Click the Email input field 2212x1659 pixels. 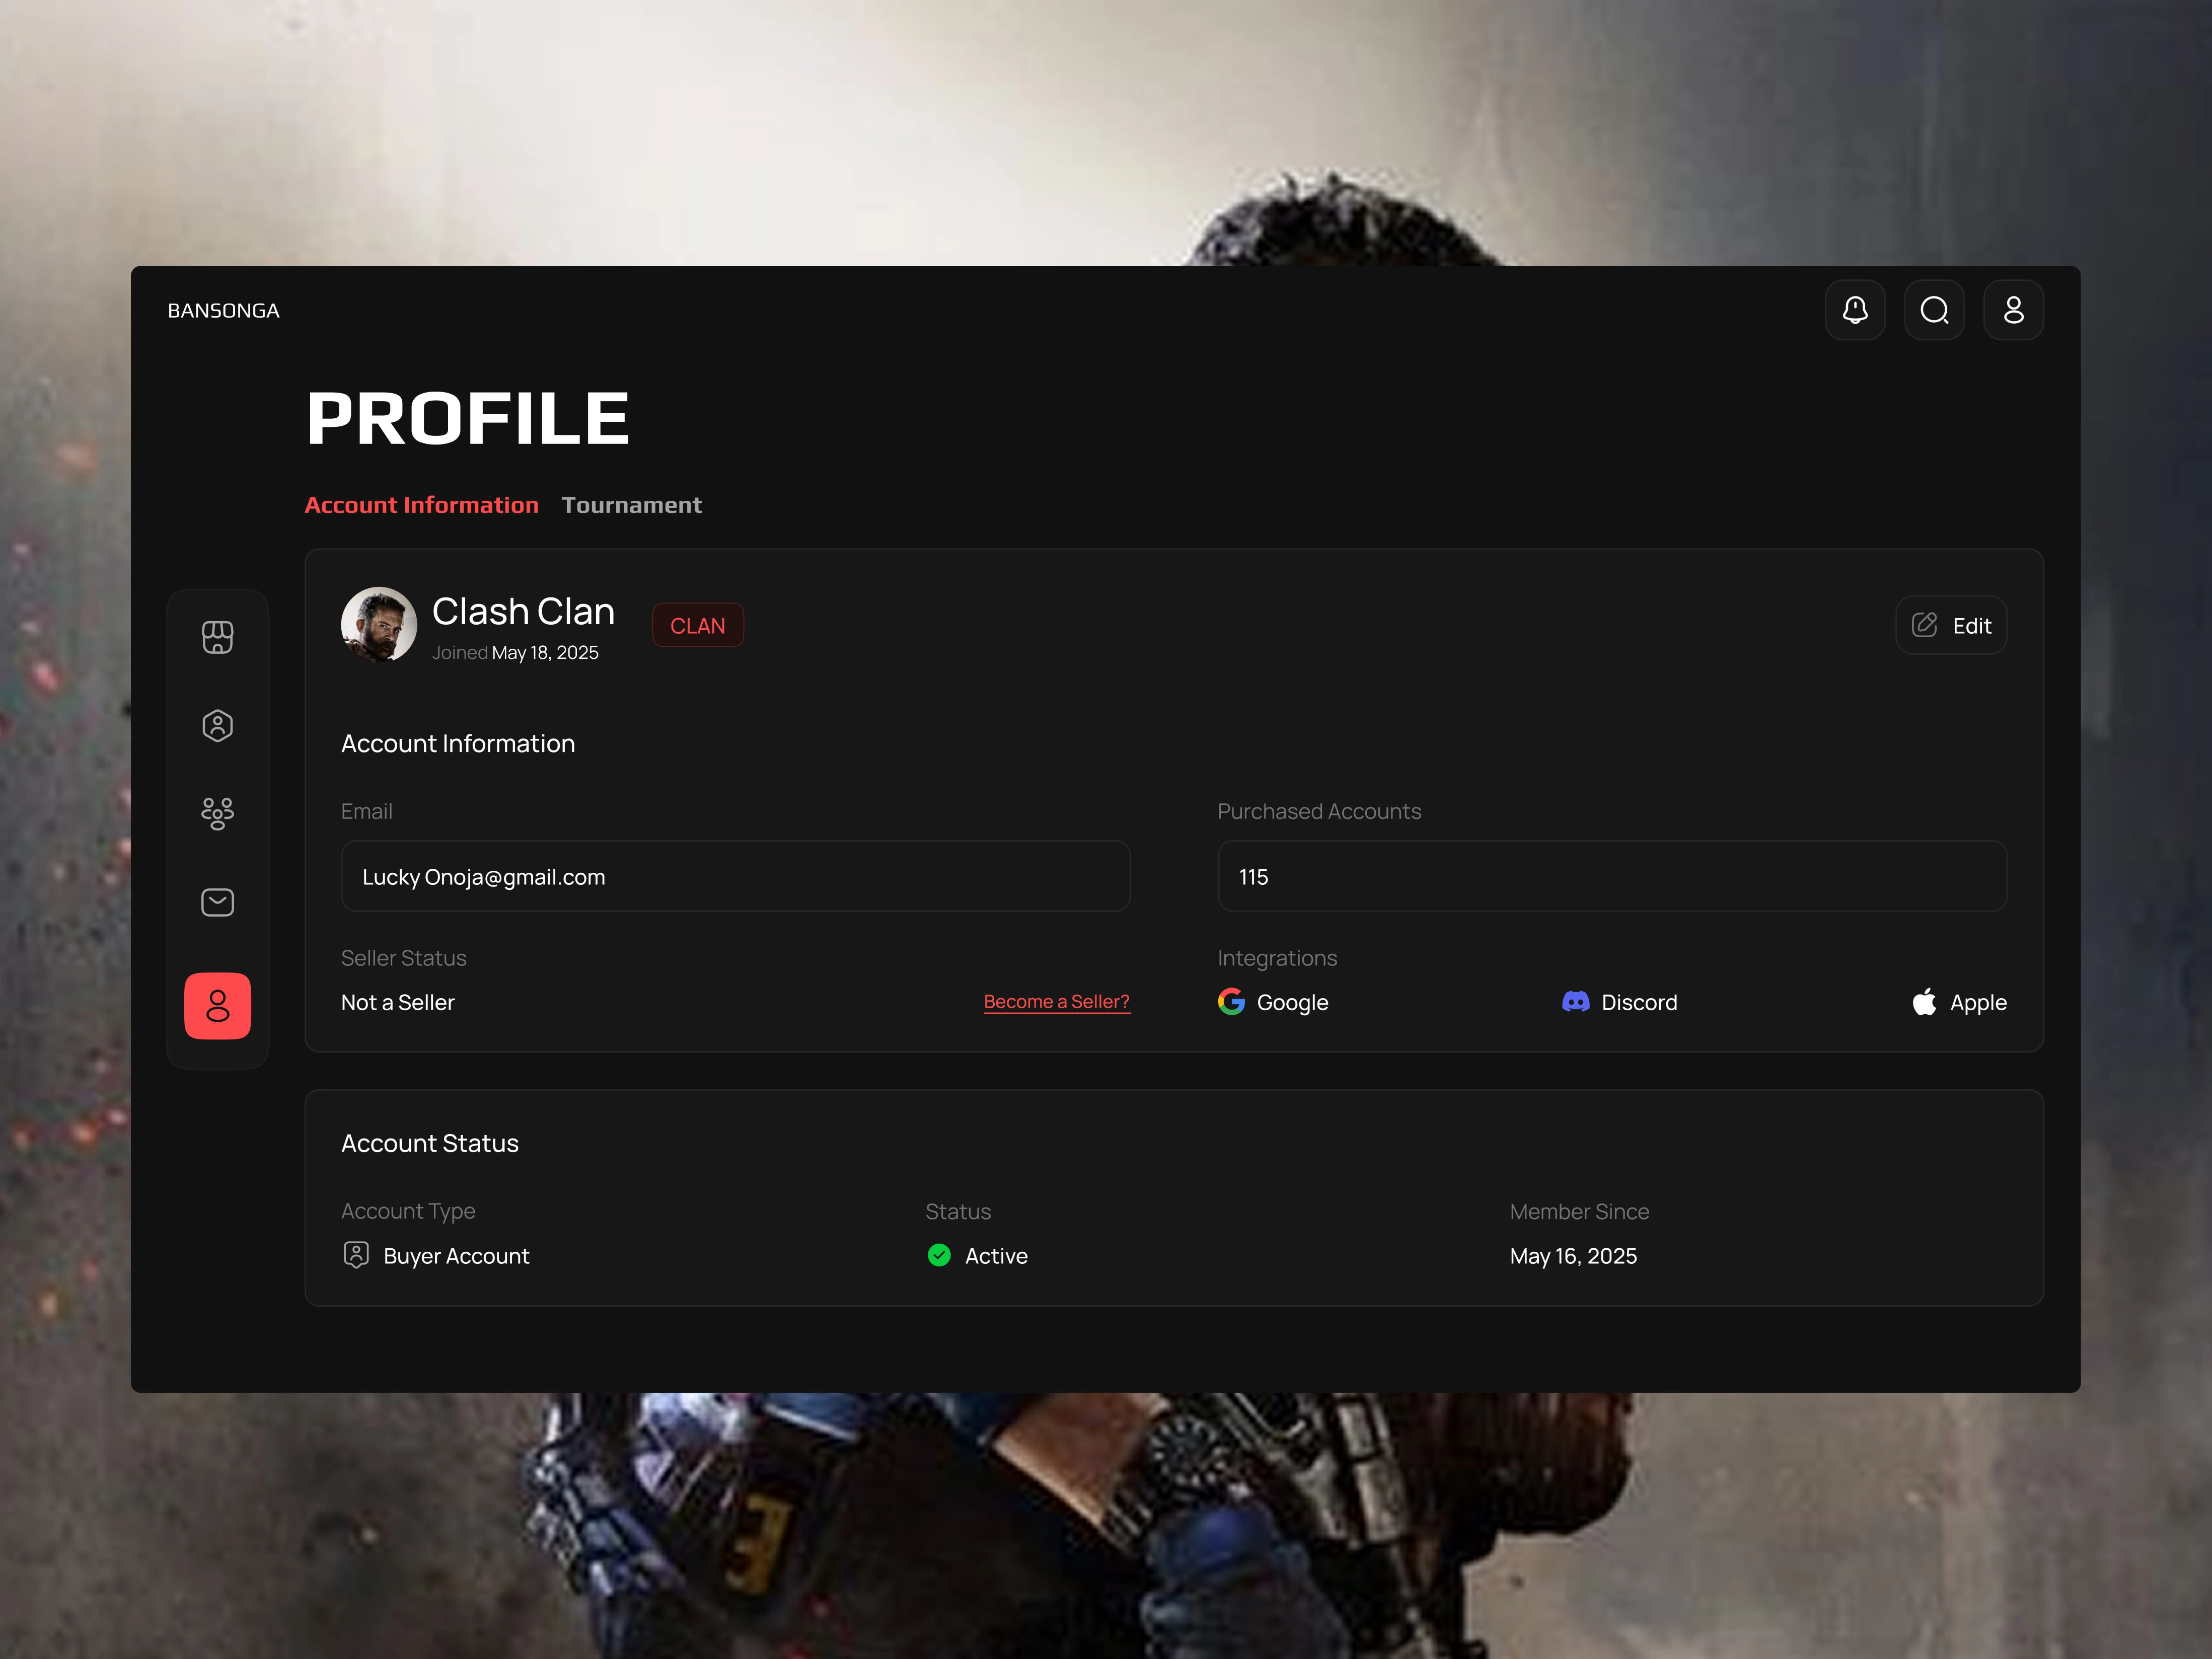(735, 876)
